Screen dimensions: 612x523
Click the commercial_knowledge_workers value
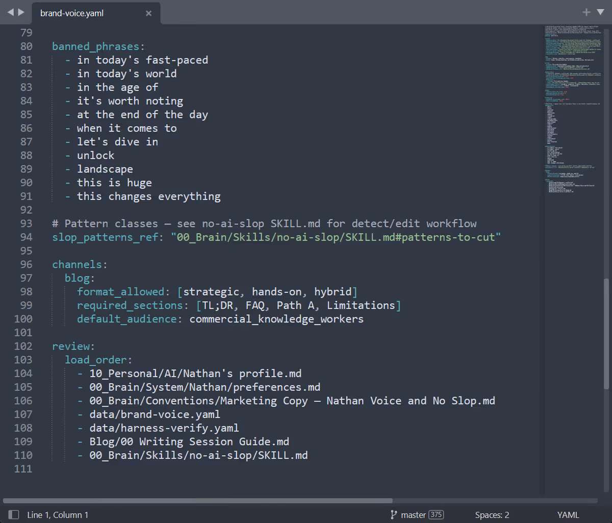coord(276,319)
